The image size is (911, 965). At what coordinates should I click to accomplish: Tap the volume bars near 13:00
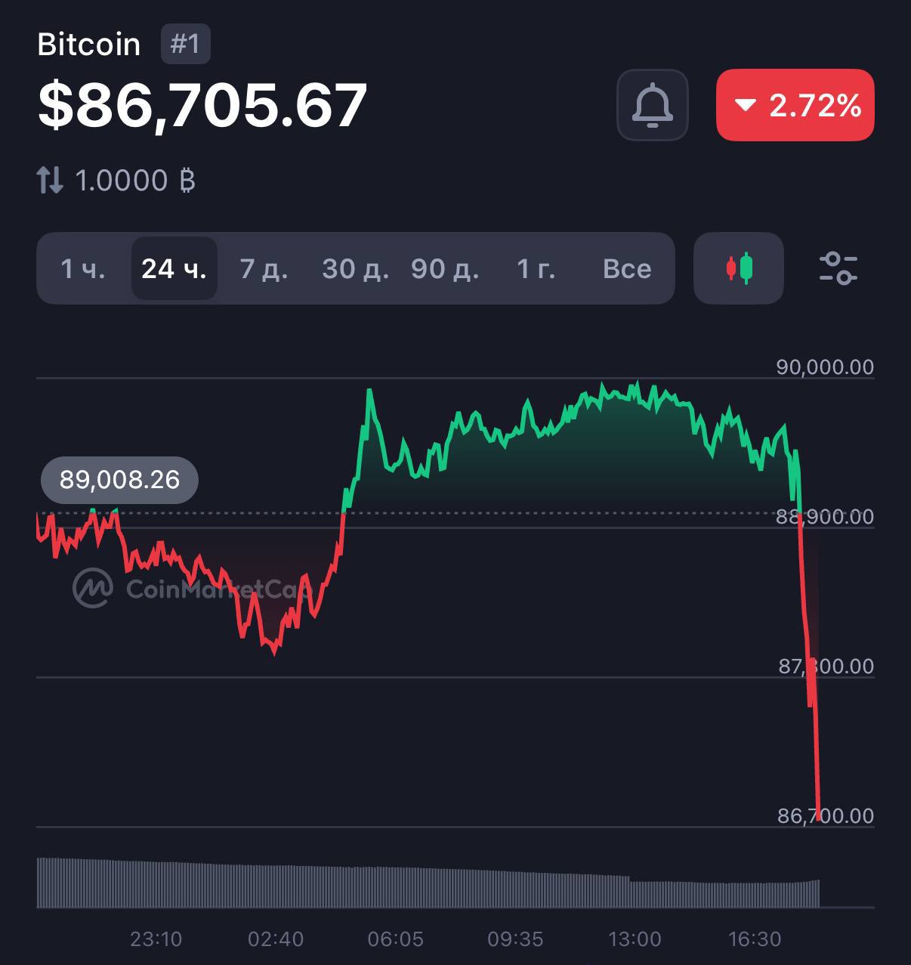[x=635, y=892]
